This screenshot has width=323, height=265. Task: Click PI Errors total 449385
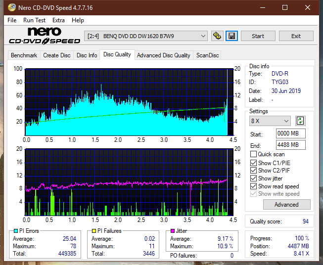[67, 254]
